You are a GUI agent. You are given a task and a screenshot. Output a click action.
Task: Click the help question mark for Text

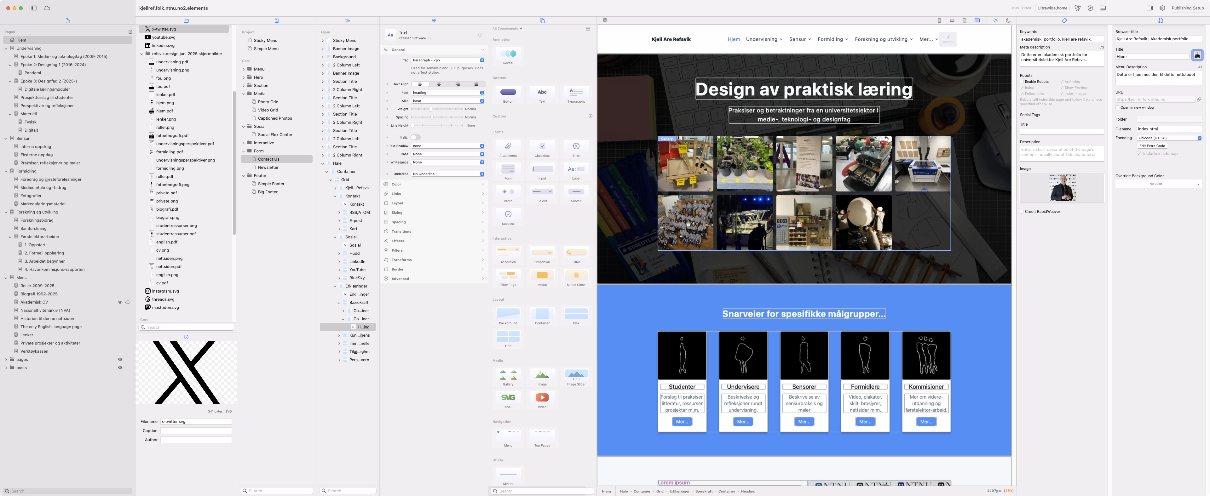point(480,35)
